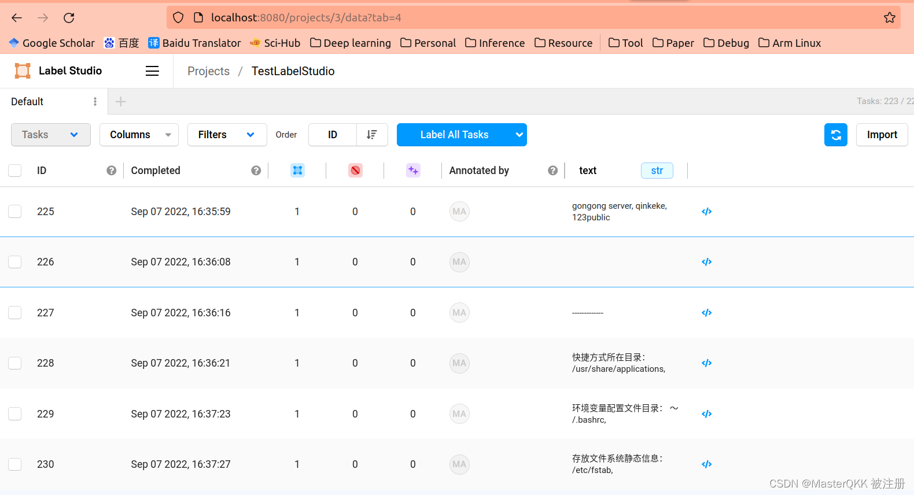
Task: Open the 百度 bookmark
Action: point(121,43)
